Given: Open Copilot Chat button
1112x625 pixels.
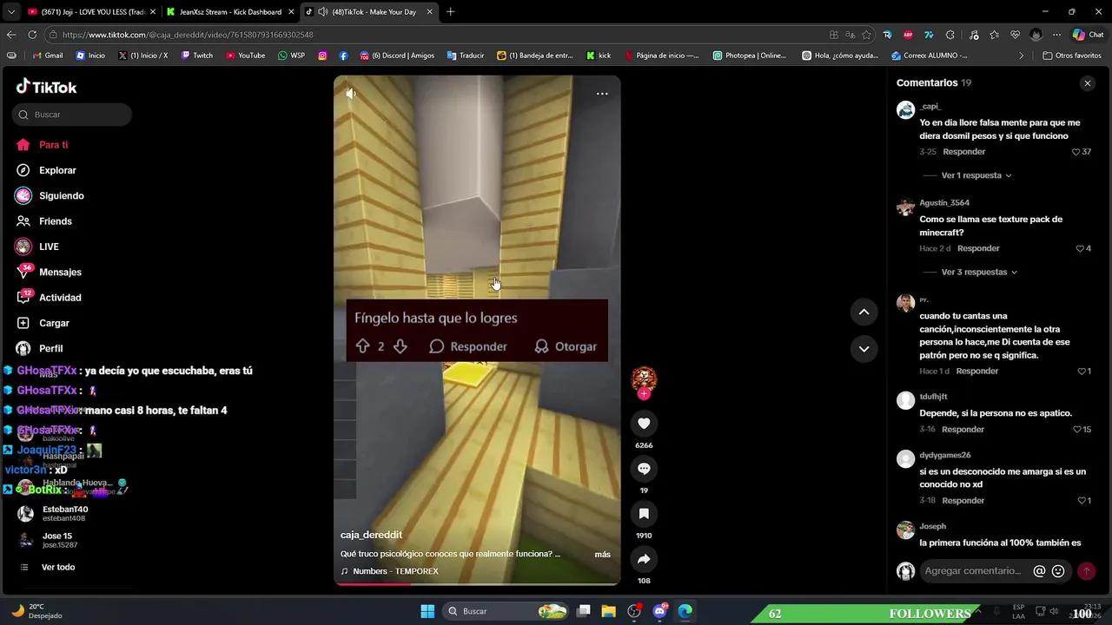Looking at the screenshot, I should click(1088, 35).
